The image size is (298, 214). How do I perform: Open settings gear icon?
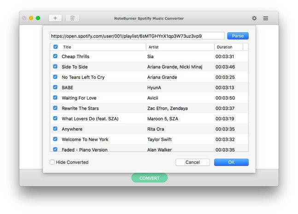(254, 18)
